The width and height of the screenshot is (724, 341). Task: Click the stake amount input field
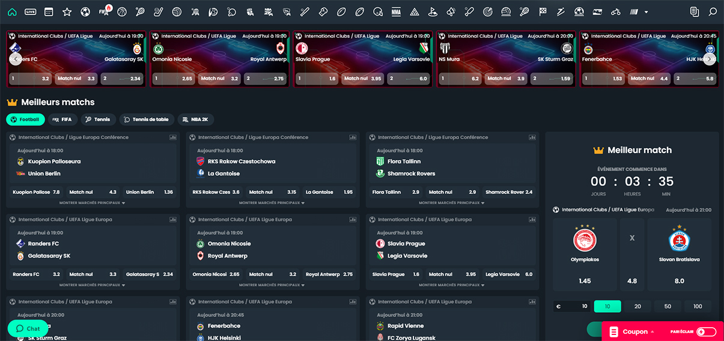pyautogui.click(x=572, y=306)
